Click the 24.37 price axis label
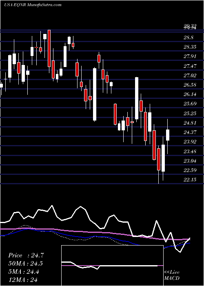 (190, 132)
